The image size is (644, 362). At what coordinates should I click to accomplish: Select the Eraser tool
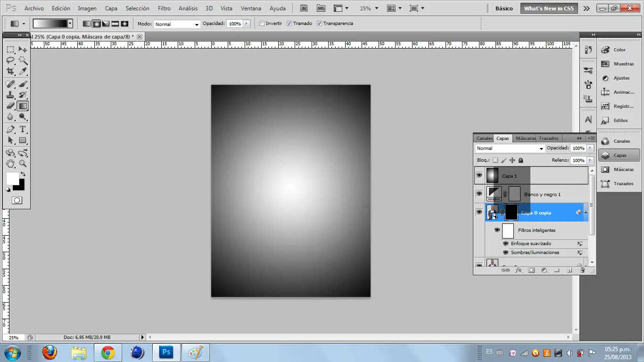10,106
